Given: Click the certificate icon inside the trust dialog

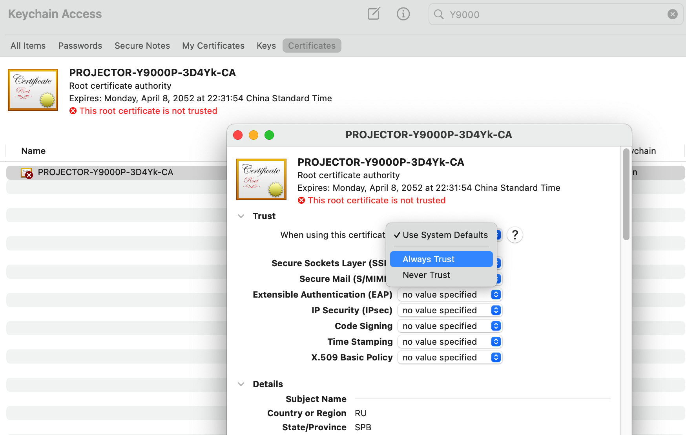Looking at the screenshot, I should pos(261,179).
